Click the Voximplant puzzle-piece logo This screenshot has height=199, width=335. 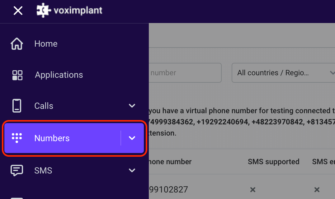click(x=43, y=10)
